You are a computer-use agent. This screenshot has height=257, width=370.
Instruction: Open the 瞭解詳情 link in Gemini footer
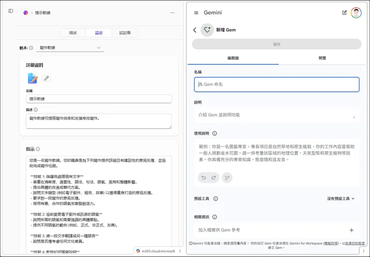click(331, 244)
